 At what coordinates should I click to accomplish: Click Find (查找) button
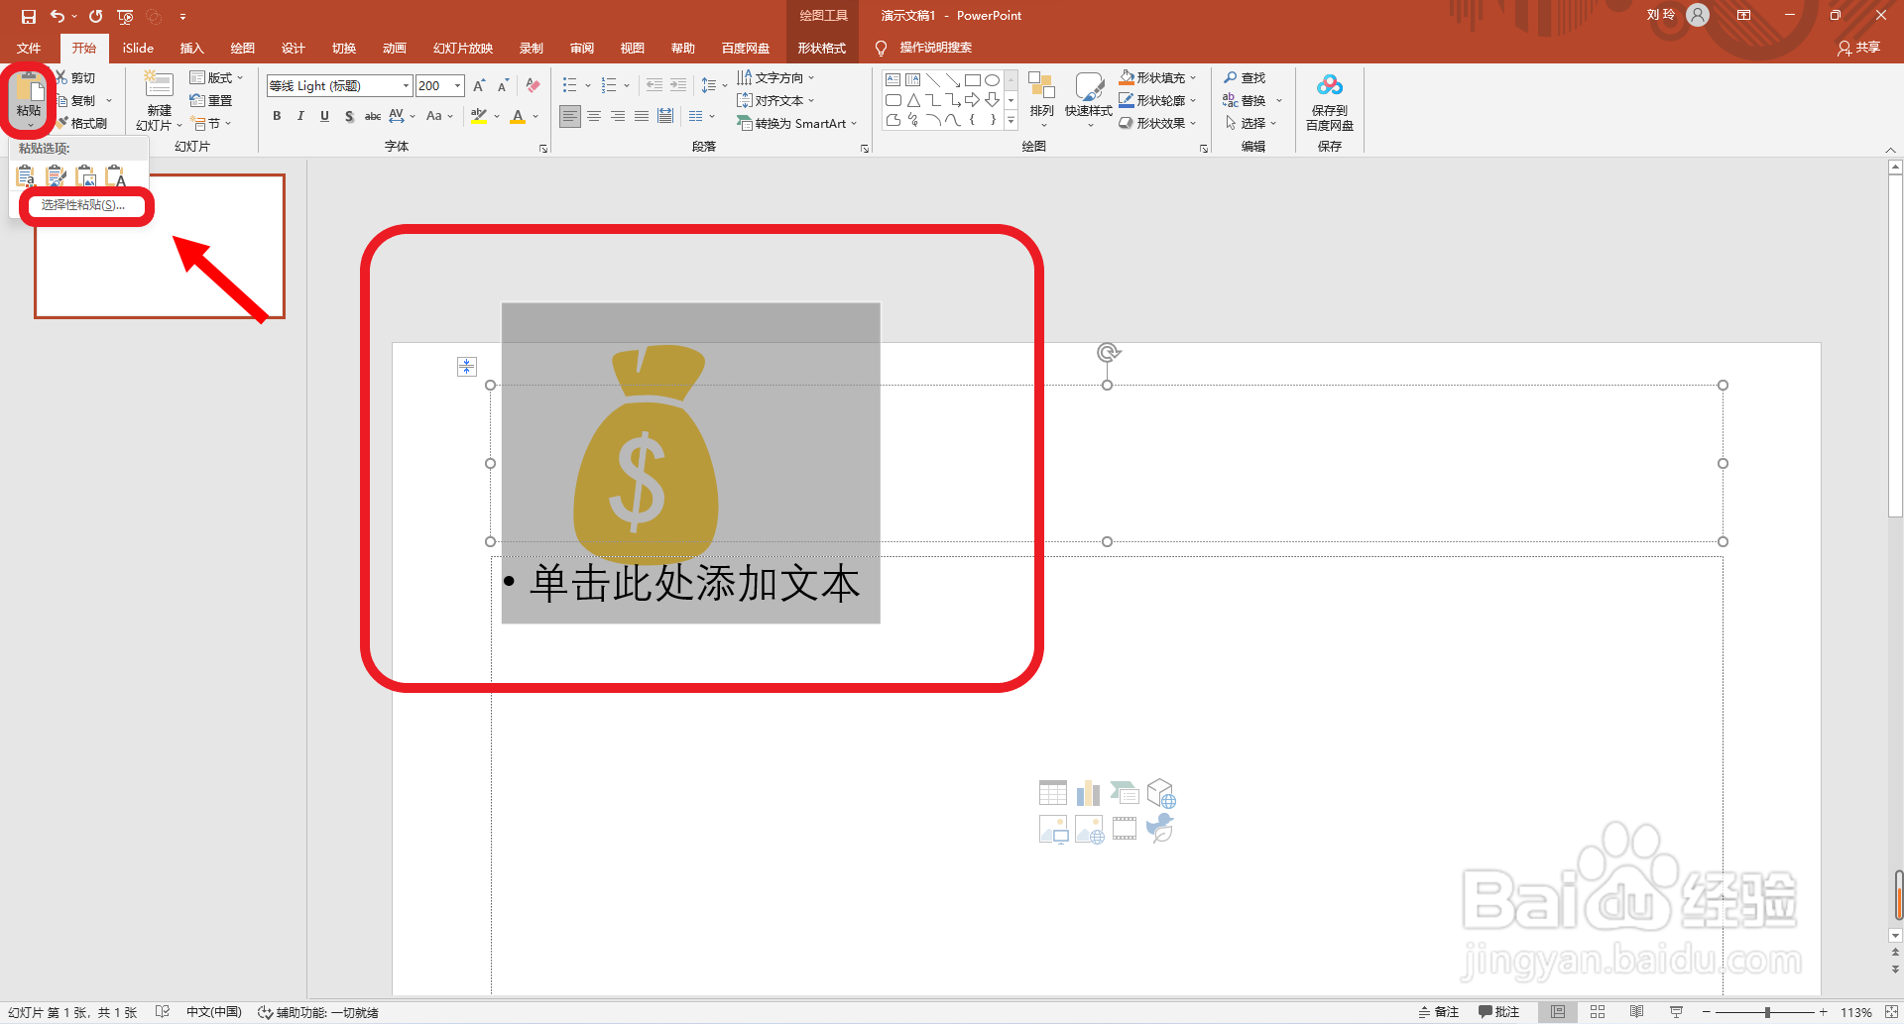click(1245, 77)
